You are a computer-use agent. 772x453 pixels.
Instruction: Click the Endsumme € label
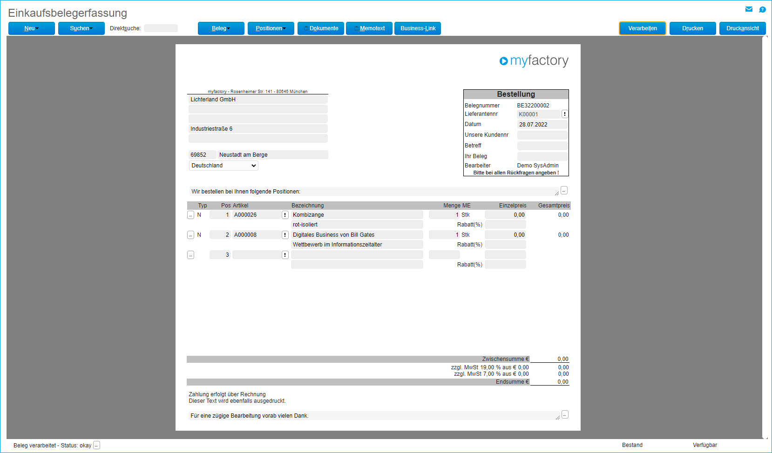pos(513,382)
